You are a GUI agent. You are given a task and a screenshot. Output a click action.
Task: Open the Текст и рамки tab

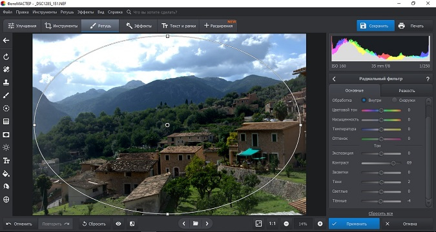tap(178, 26)
